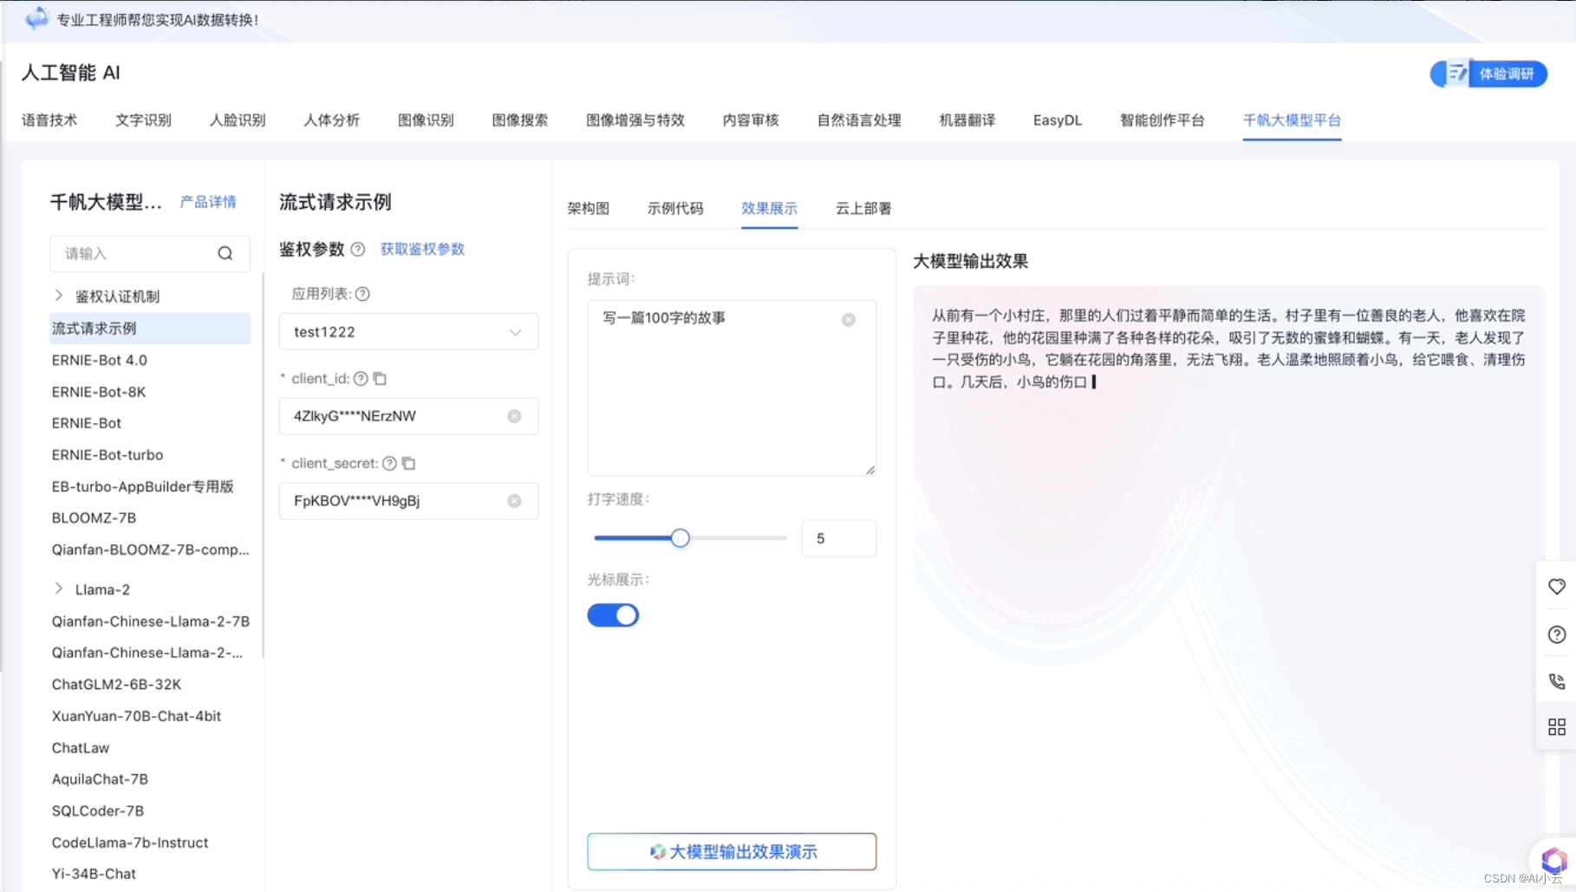Open 图像搜索 navigation item
Image resolution: width=1576 pixels, height=892 pixels.
click(x=520, y=120)
